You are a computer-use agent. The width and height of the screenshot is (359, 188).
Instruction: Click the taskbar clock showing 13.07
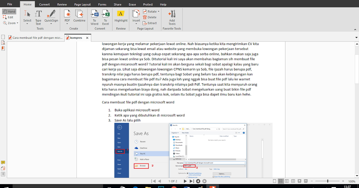tap(347, 187)
